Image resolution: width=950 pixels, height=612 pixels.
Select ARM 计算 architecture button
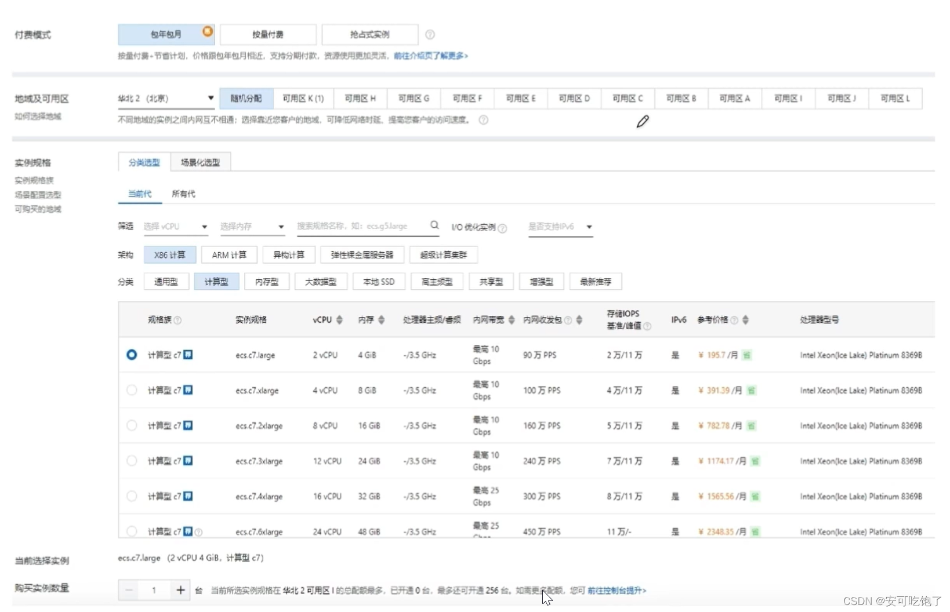point(229,255)
